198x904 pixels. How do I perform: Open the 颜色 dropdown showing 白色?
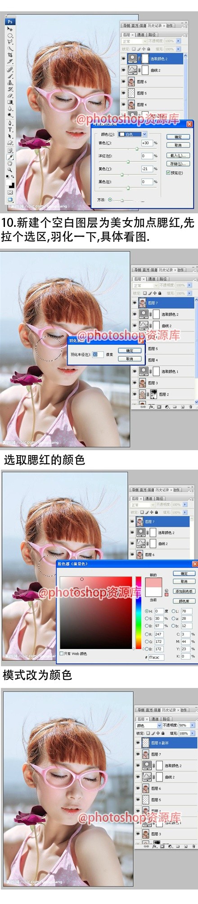pos(133,134)
